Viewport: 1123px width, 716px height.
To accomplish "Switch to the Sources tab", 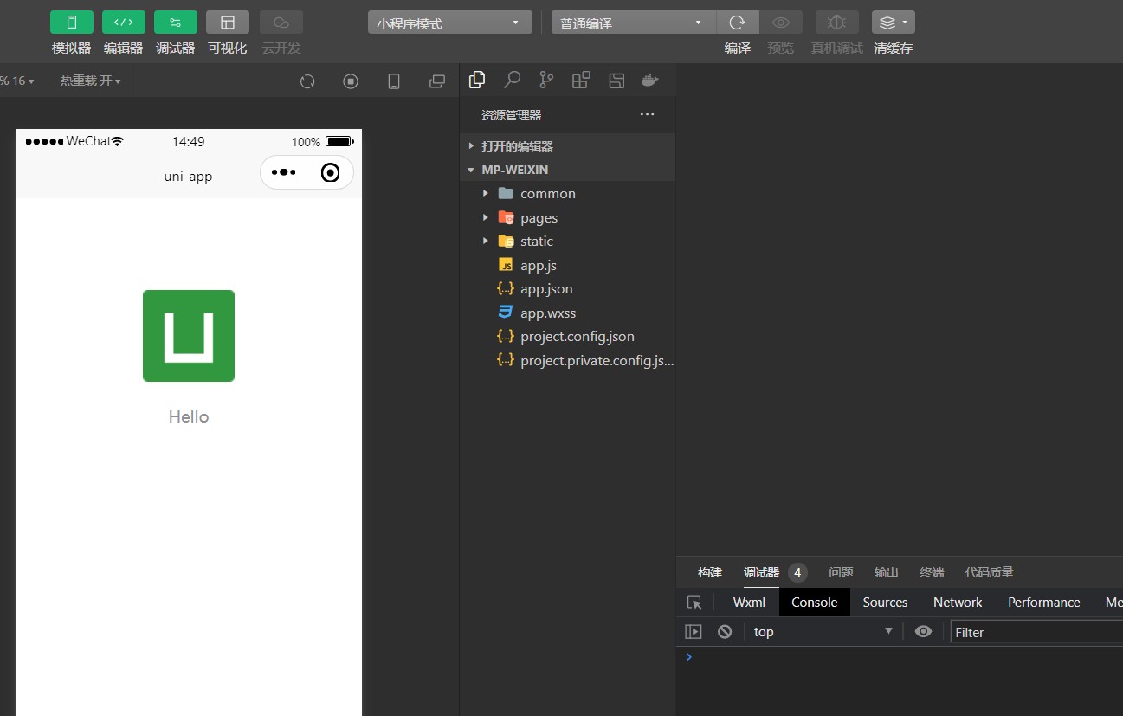I will pos(885,603).
